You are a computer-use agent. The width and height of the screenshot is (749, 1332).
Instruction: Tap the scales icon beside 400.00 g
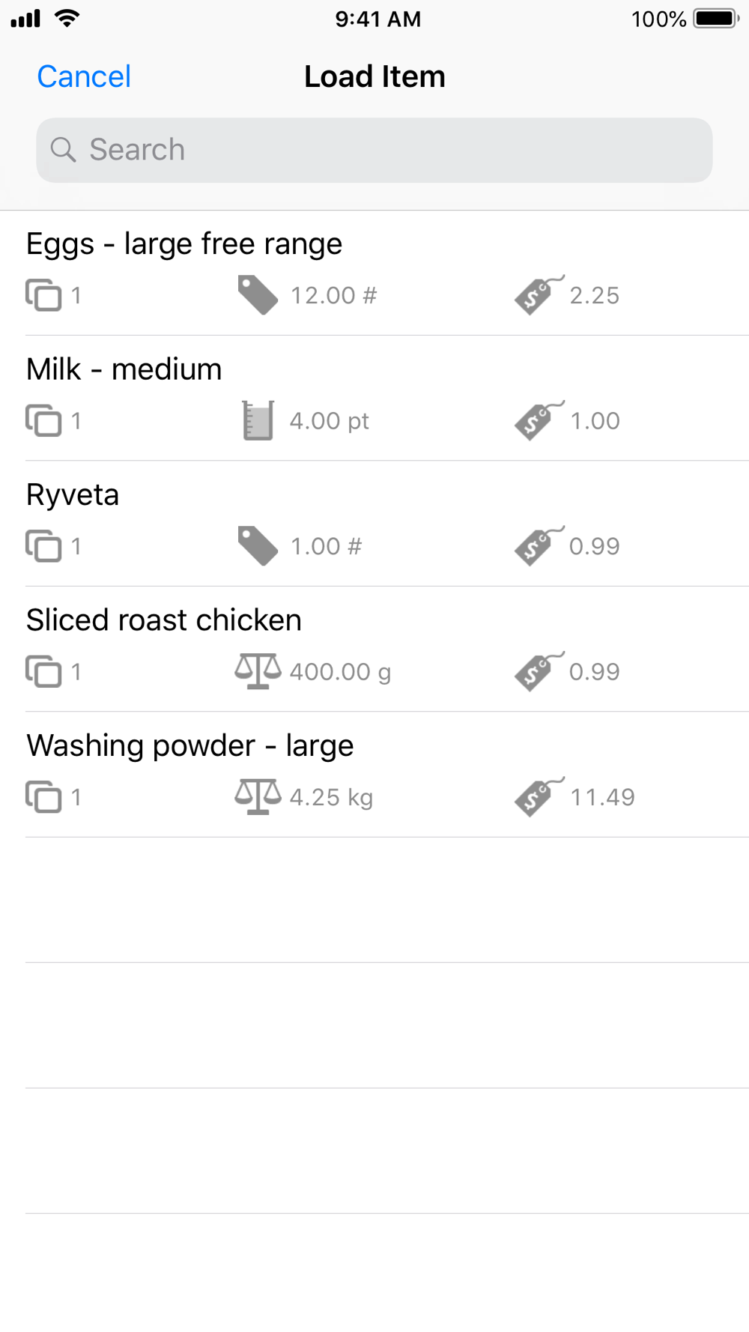(x=258, y=671)
